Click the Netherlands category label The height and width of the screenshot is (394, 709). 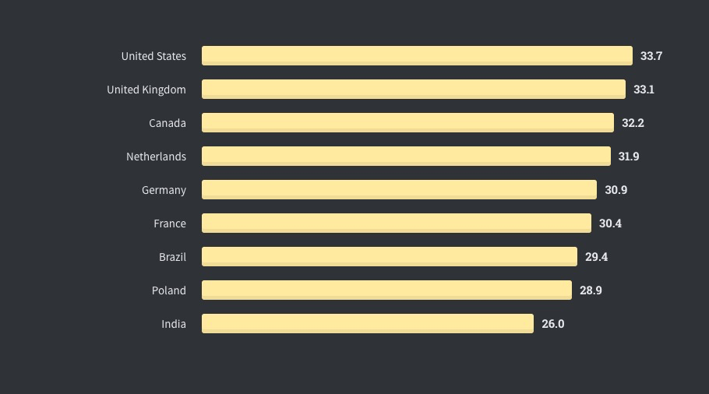click(156, 157)
